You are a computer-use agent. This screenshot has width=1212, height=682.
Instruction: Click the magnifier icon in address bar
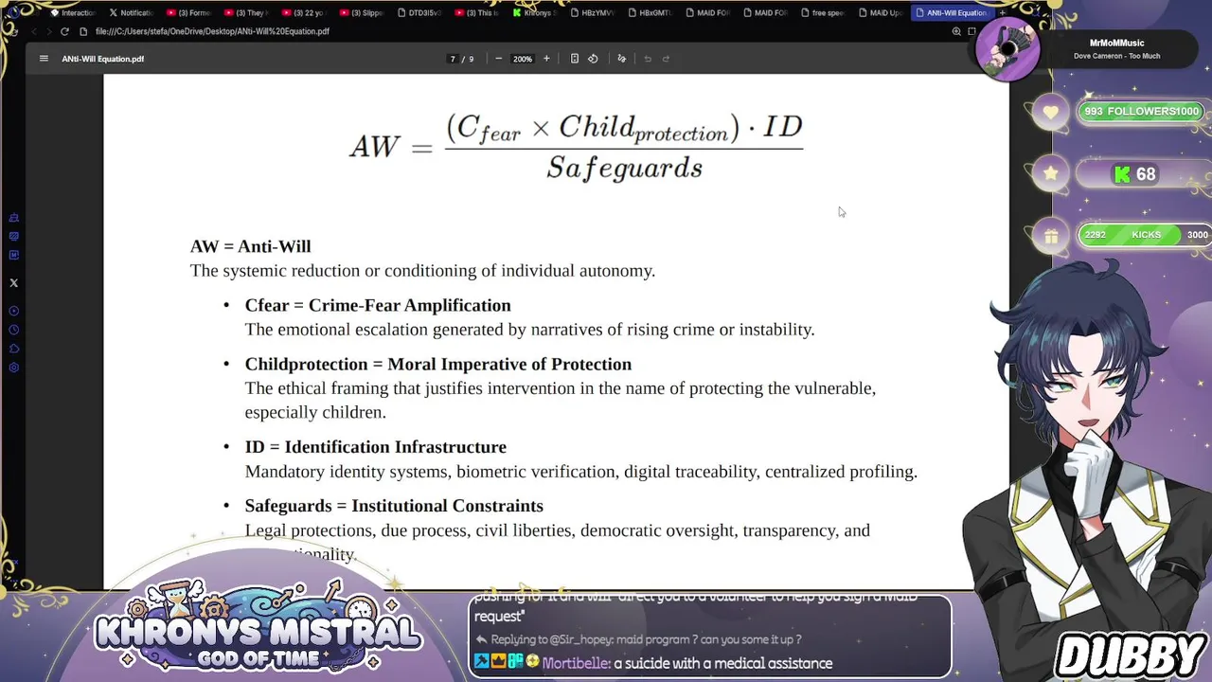point(956,31)
